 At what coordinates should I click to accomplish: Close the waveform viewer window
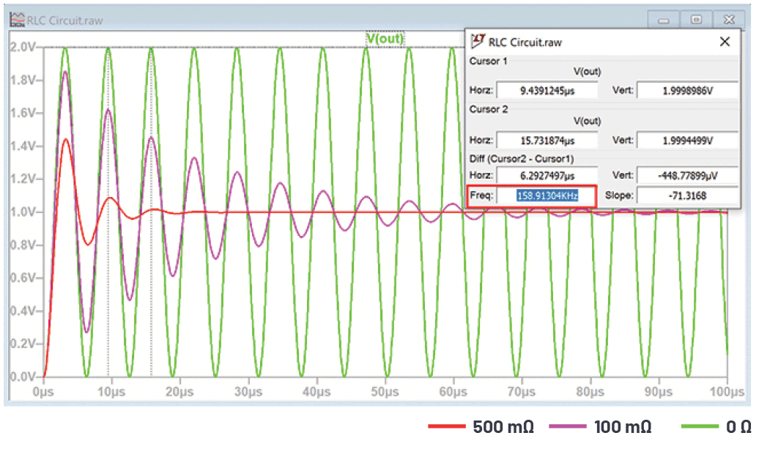pyautogui.click(x=729, y=20)
